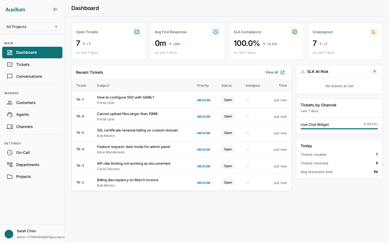The width and height of the screenshot is (389, 243).
Task: Click the Sarah Chen profile avatar
Action: point(9,234)
